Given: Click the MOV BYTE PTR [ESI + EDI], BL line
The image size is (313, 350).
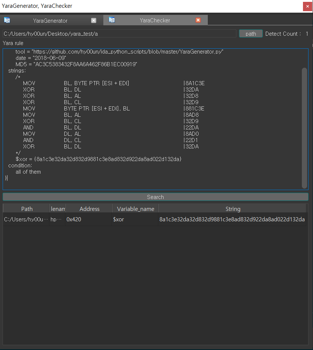Looking at the screenshot, I should pyautogui.click(x=113, y=109).
